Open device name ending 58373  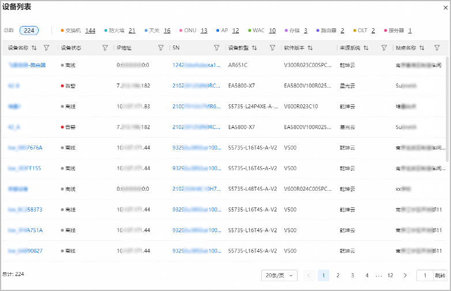[25, 210]
